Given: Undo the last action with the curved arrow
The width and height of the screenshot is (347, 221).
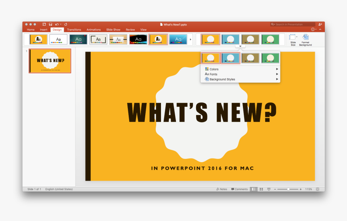Looking at the screenshot, I should coord(57,24).
